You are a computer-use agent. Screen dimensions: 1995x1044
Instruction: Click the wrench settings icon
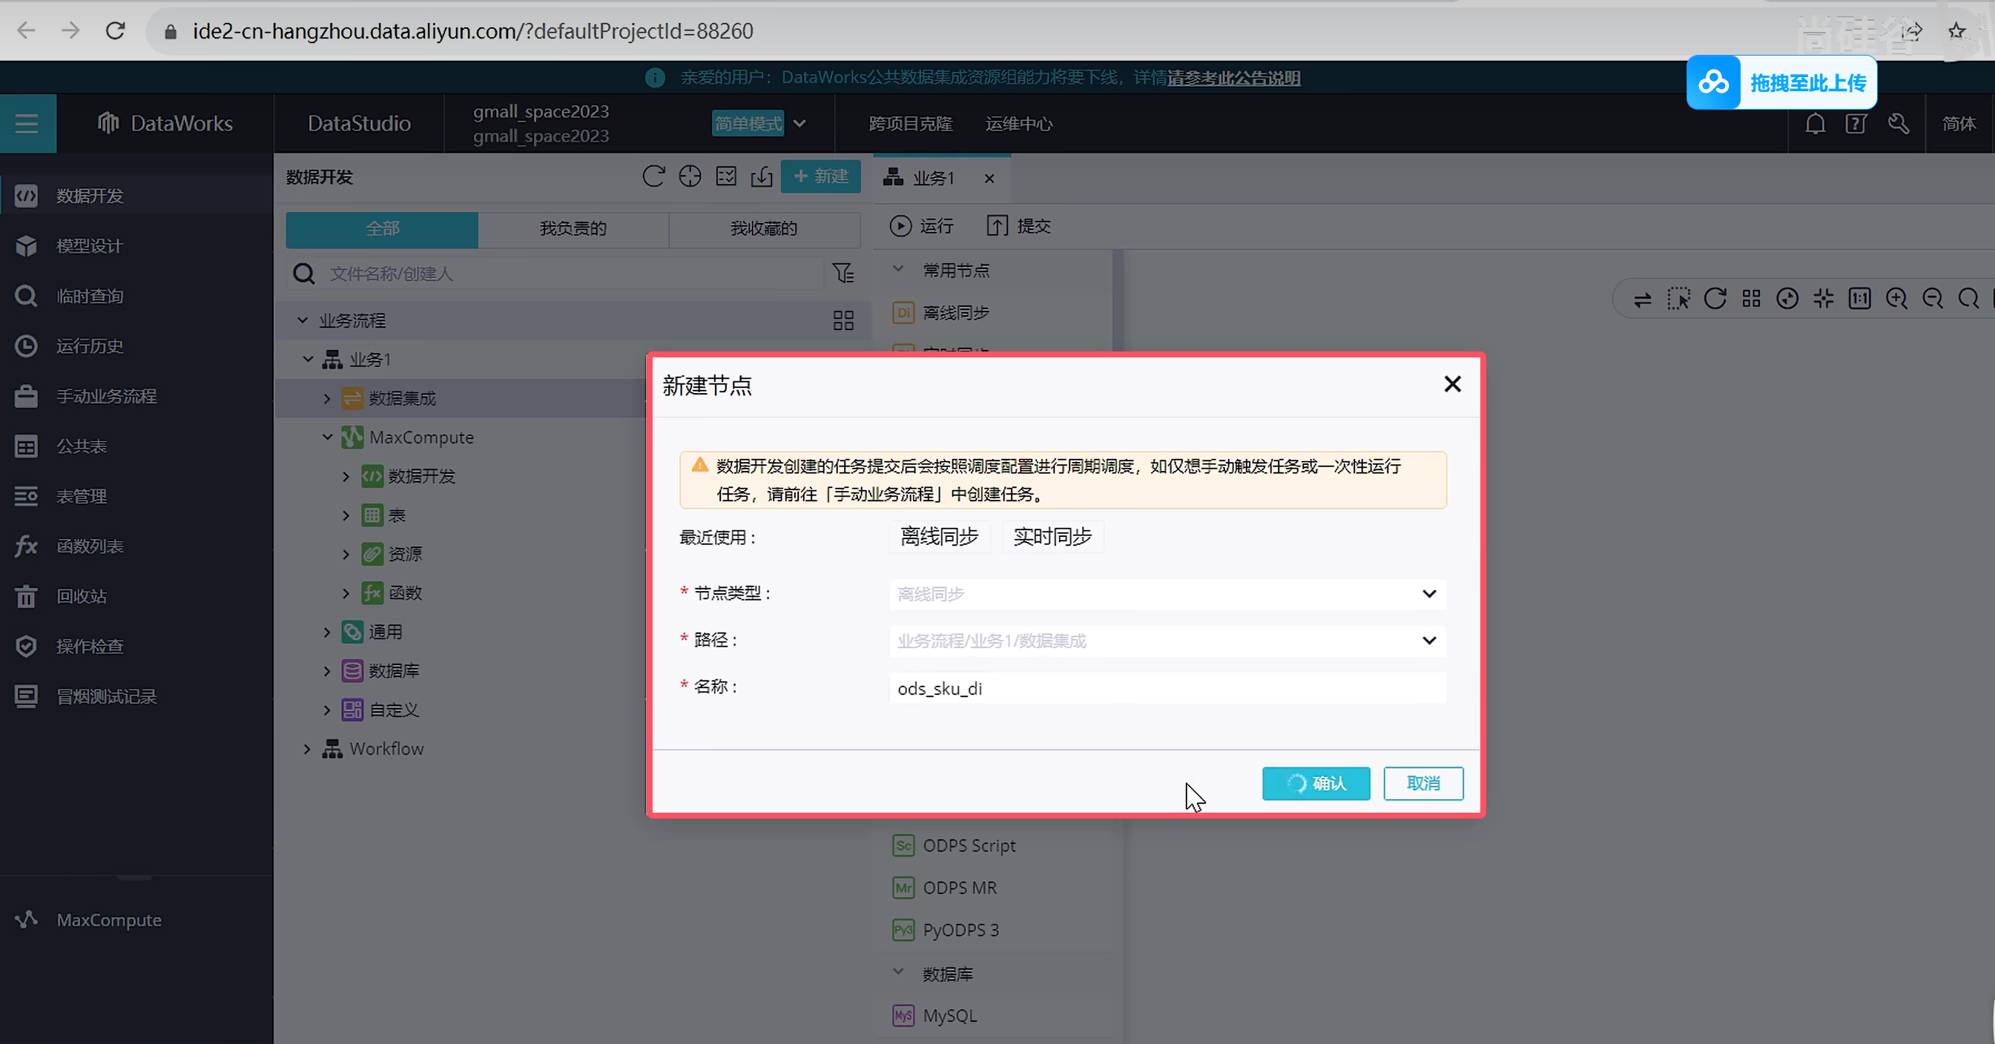(1898, 123)
